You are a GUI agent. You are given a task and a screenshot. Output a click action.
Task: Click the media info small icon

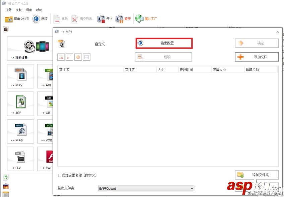click(x=87, y=57)
